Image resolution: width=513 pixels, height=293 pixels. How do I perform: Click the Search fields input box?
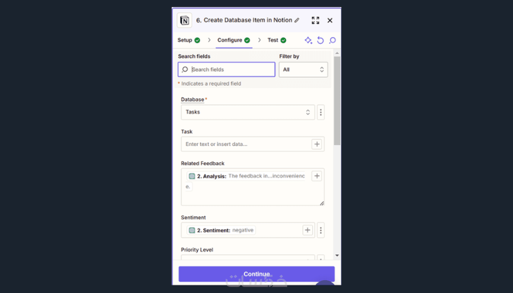tap(231, 69)
